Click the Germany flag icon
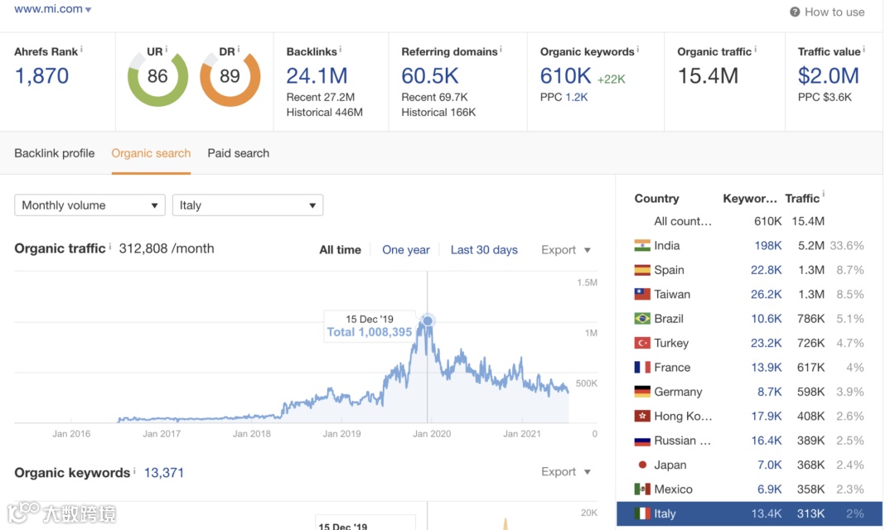895x530 pixels. [642, 392]
